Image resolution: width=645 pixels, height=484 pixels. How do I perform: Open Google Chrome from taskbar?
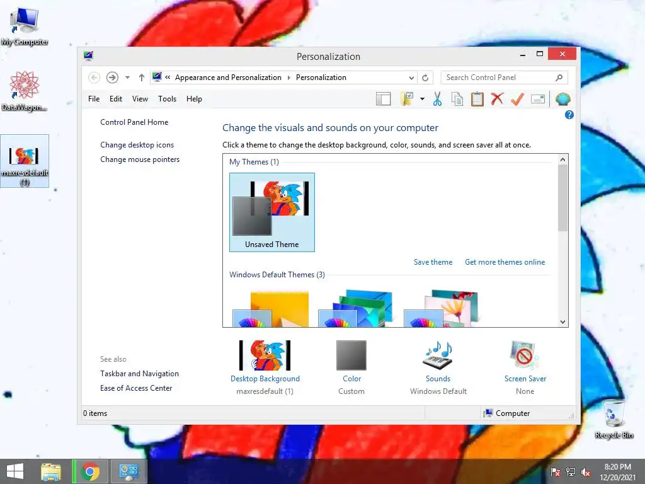[89, 471]
